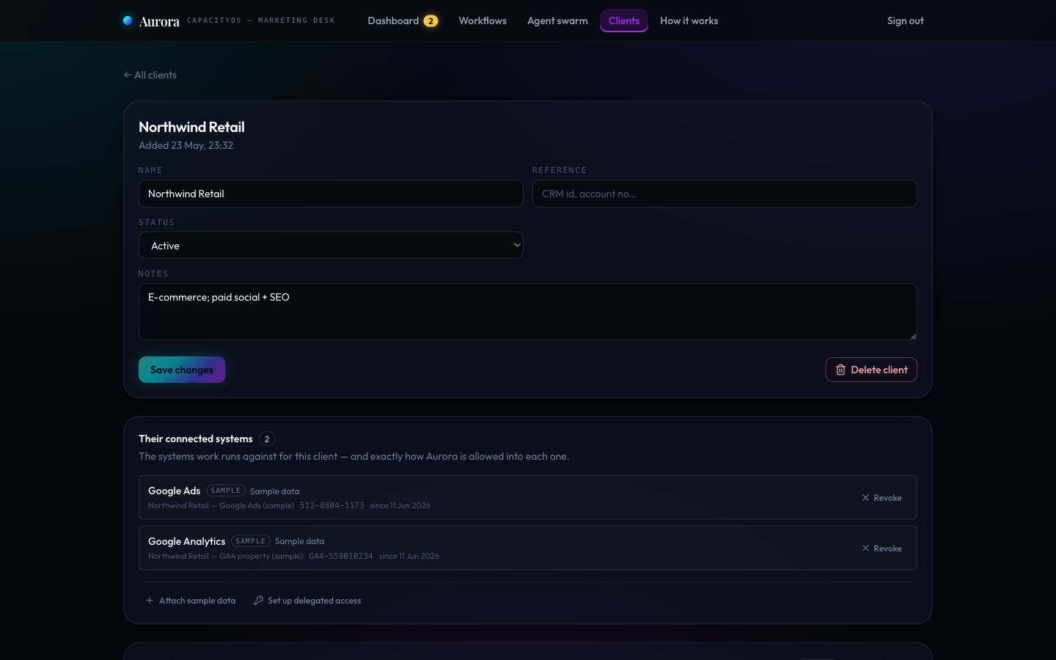Click Attach sample data
This screenshot has height=660, width=1056.
click(x=191, y=601)
